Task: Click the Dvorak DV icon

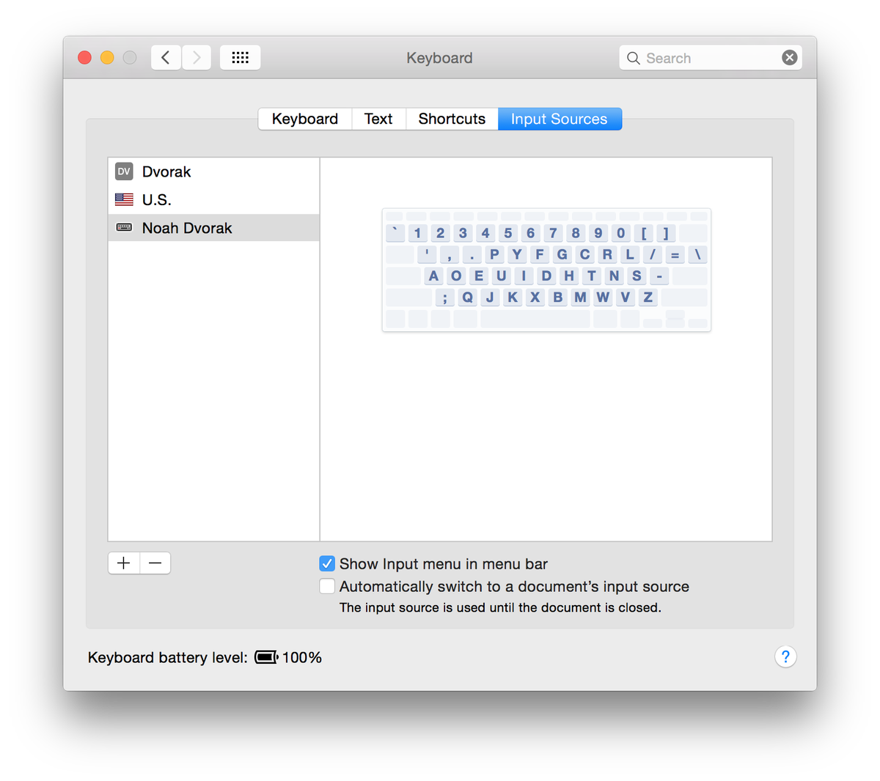Action: (x=124, y=171)
